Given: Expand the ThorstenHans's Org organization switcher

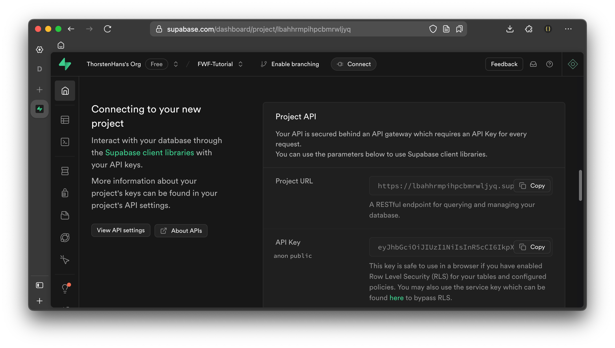Looking at the screenshot, I should tap(176, 64).
